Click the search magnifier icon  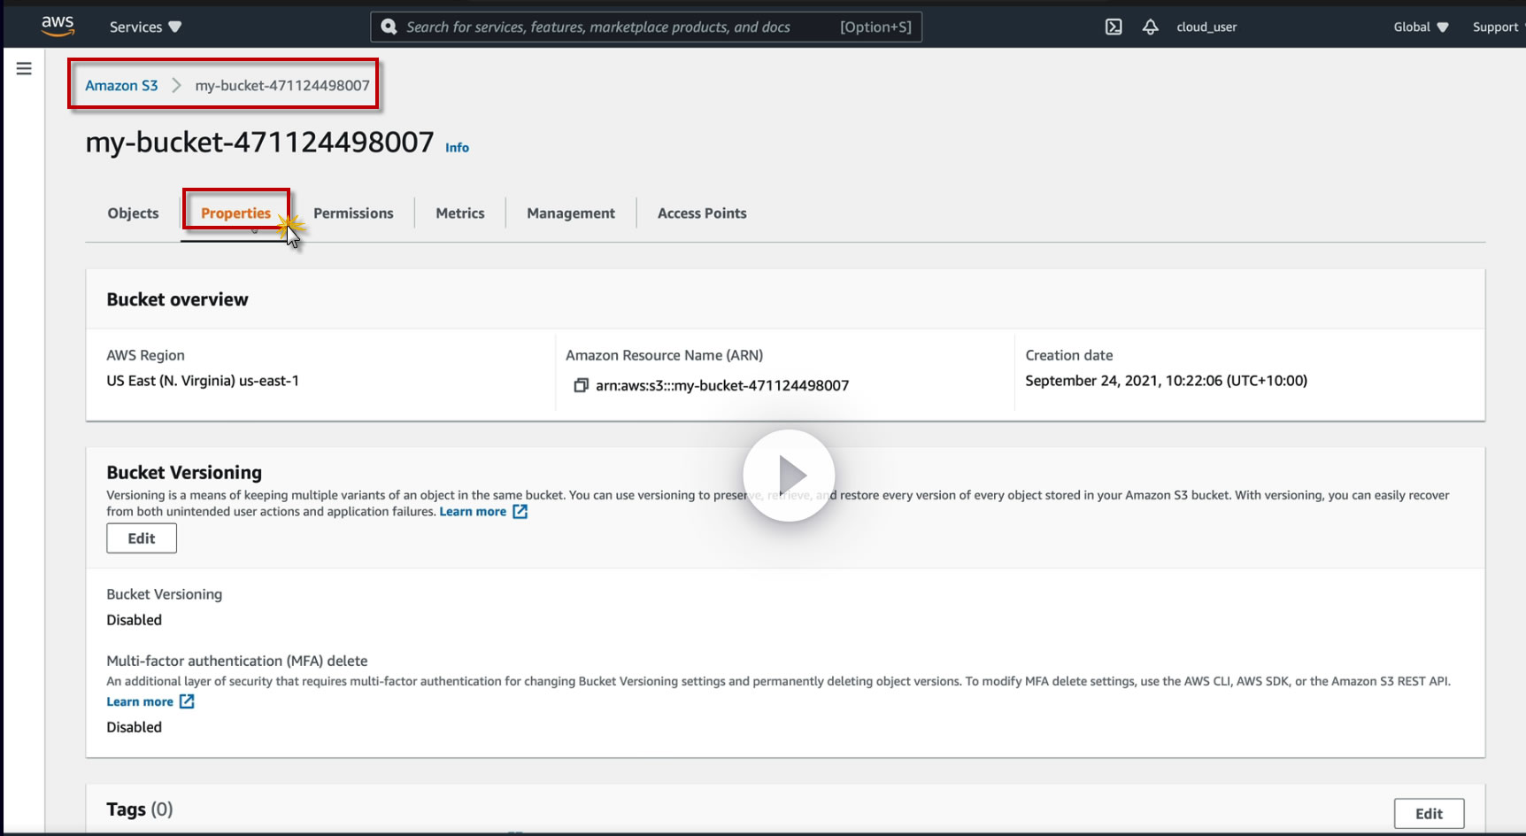pyautogui.click(x=389, y=27)
